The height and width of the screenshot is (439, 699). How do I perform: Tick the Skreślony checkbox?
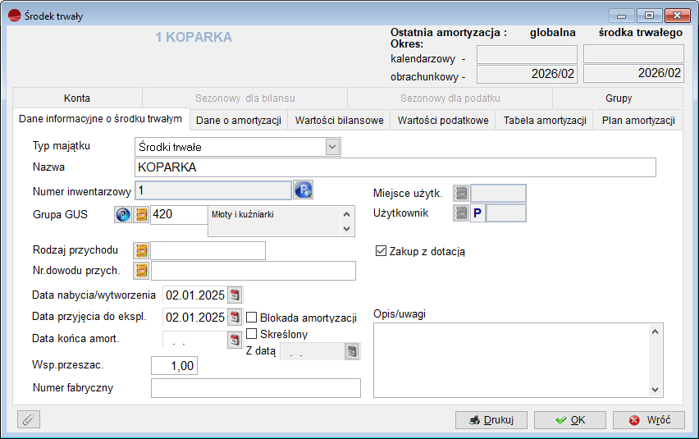coord(252,334)
